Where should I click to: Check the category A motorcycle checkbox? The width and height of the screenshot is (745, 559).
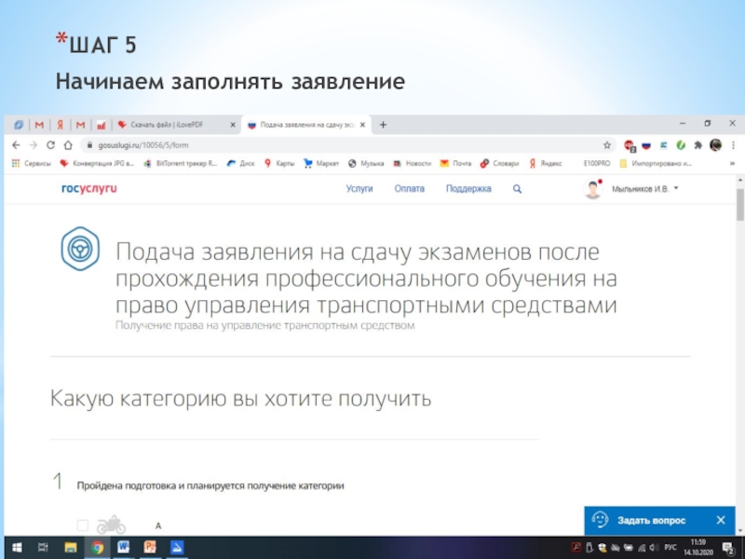[83, 525]
